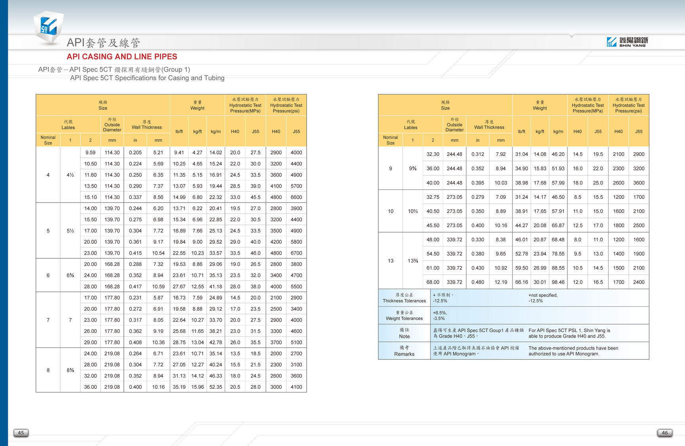
Task: Click the 52.35 kg/m weight value
Action: click(216, 387)
